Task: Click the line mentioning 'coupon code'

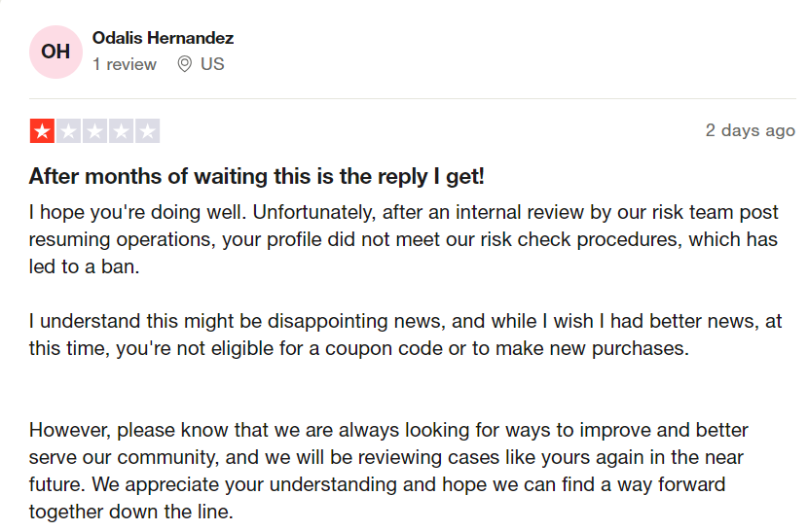Action: [x=358, y=348]
